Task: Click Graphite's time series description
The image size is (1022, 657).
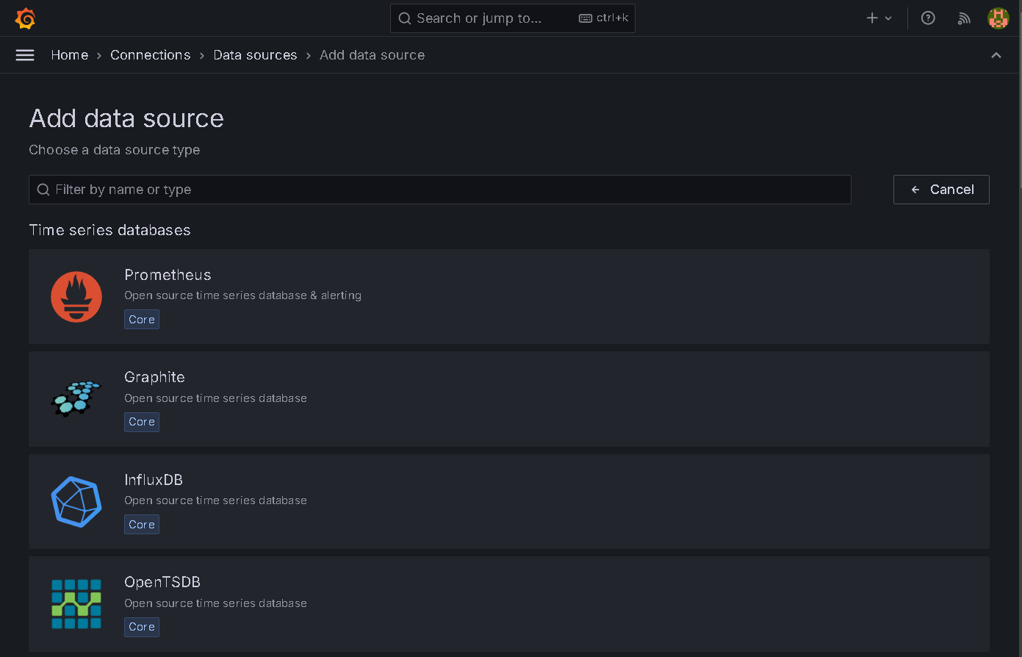Action: tap(215, 398)
